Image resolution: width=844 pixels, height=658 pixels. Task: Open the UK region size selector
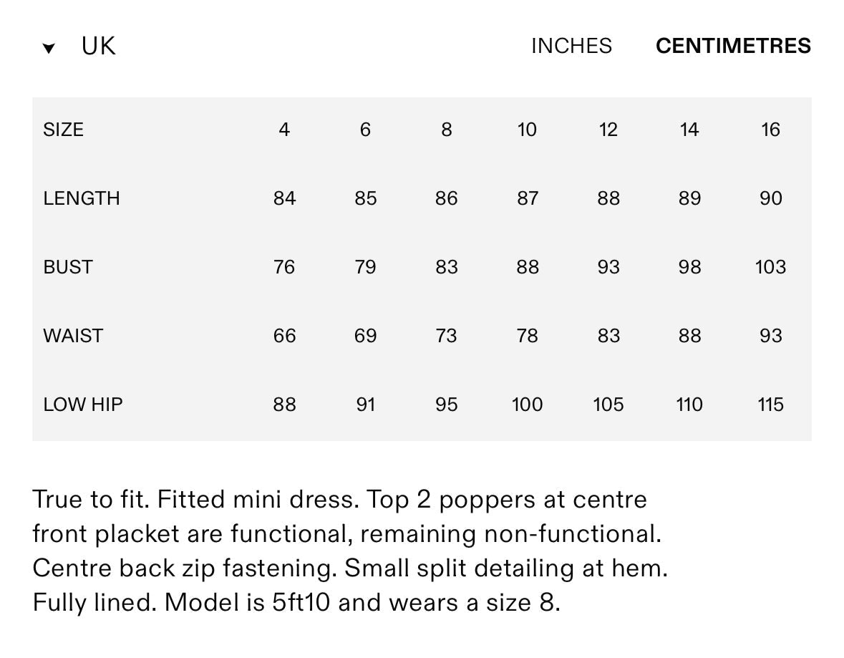[98, 47]
